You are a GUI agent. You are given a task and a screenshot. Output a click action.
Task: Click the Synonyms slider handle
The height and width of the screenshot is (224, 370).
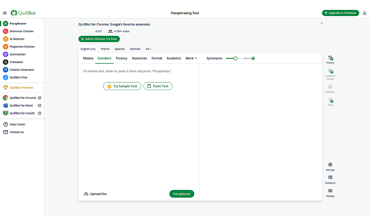235,58
